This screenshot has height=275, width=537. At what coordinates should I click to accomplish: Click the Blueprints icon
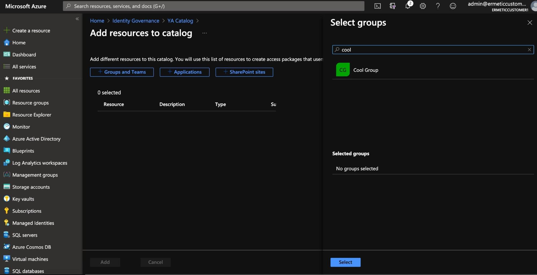click(x=7, y=151)
